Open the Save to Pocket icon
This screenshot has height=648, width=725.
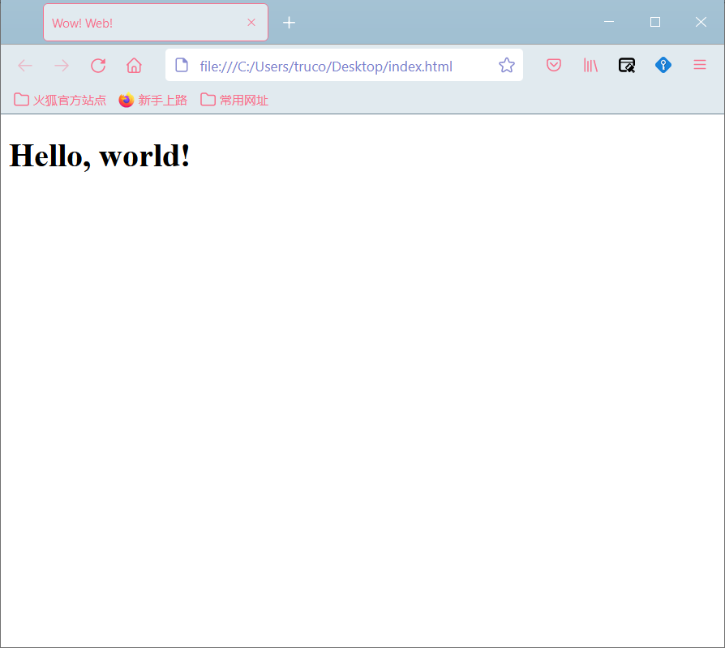coord(554,66)
